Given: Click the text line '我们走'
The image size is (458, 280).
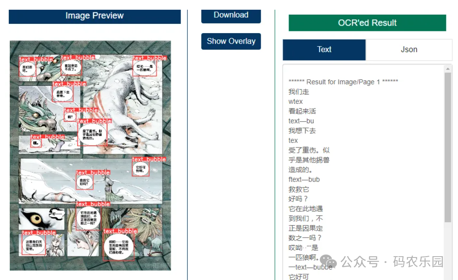Looking at the screenshot, I should click(x=299, y=92).
